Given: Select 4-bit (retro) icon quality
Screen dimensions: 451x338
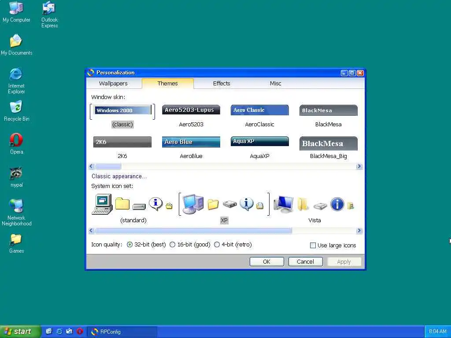Looking at the screenshot, I should (x=217, y=245).
